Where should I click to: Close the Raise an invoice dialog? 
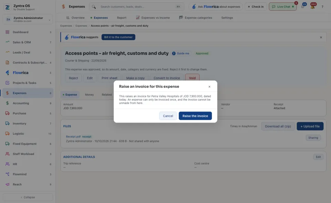tap(209, 87)
